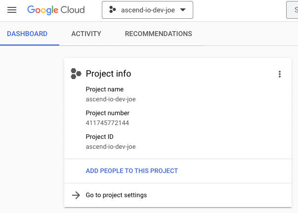Click the ascend-io-dev-joe value under Project ID

coord(111,146)
